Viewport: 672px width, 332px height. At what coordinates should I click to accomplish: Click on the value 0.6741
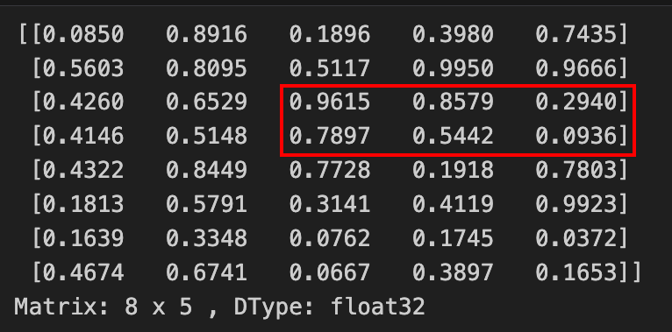[206, 272]
